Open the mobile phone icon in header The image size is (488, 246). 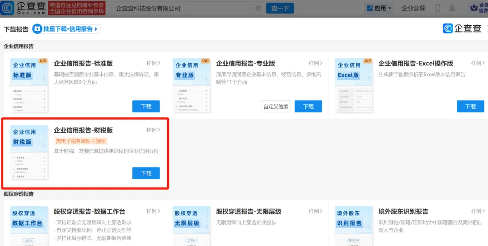point(437,8)
